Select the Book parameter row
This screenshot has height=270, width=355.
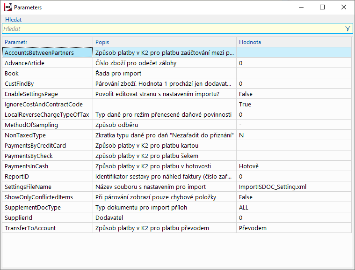point(12,73)
